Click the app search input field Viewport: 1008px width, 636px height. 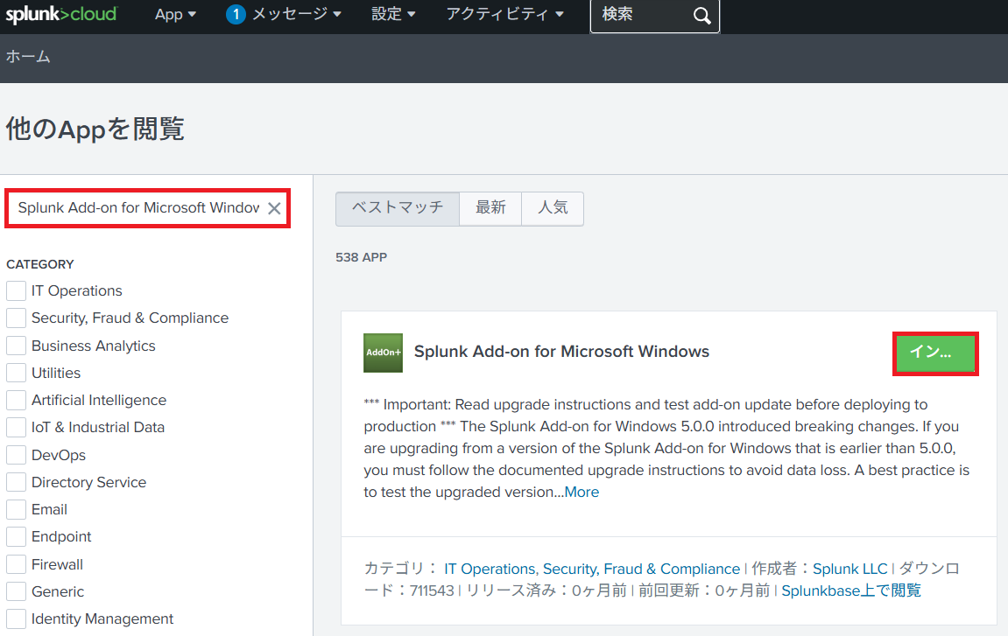point(138,208)
